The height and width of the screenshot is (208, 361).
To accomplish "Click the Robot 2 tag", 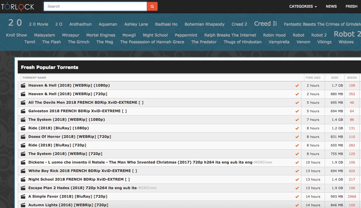I will (x=319, y=35).
